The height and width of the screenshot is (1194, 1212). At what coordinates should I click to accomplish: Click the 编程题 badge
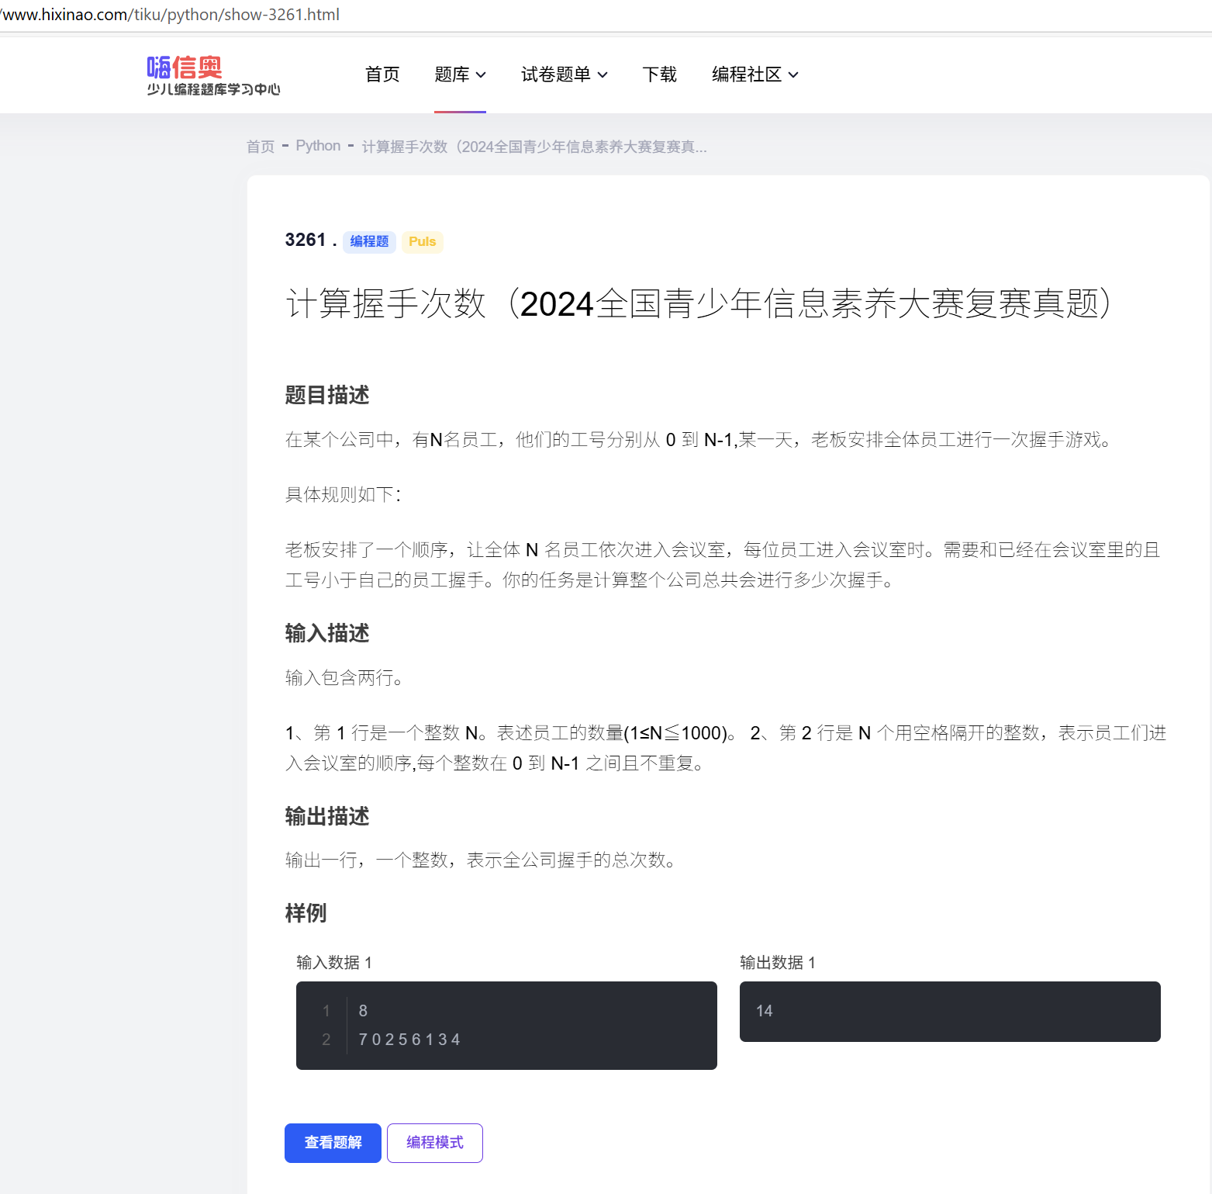(369, 241)
